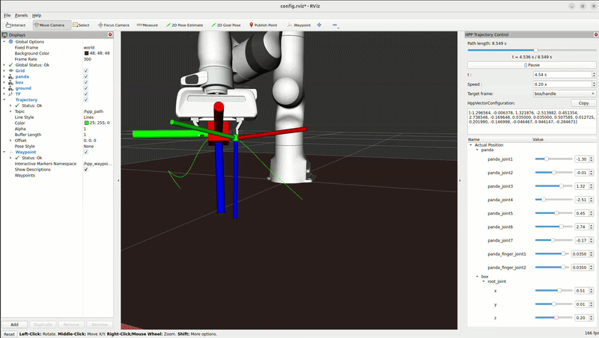Click the Add display button
This screenshot has width=599, height=338.
14,325
